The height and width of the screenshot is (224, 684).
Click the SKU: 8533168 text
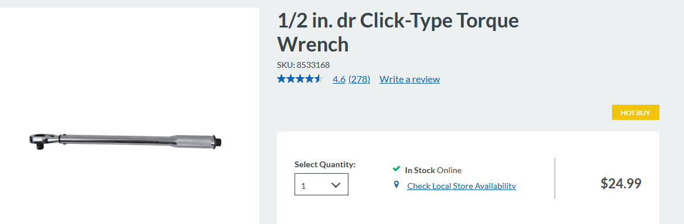tap(303, 66)
